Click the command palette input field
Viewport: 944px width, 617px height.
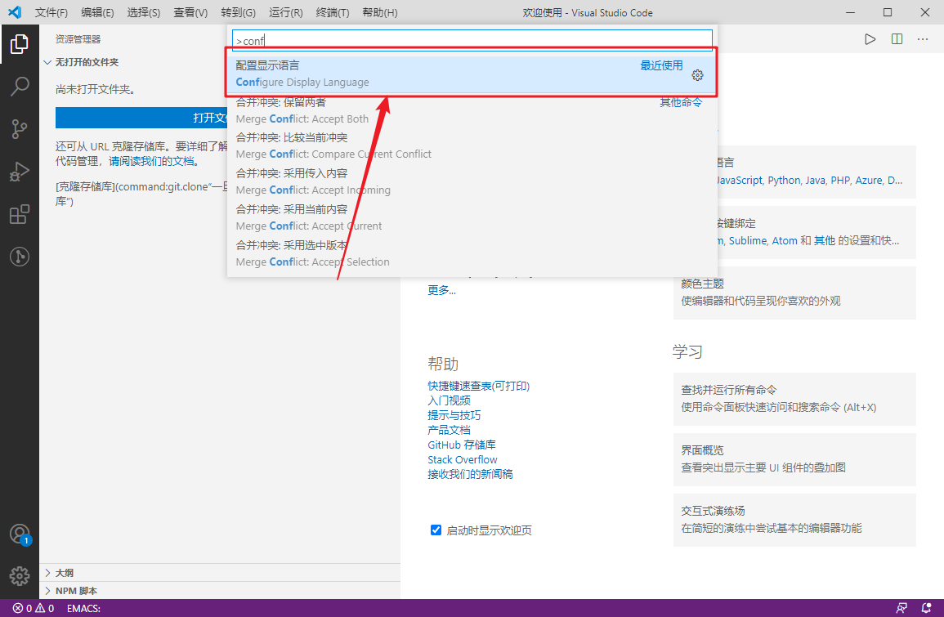coord(472,40)
